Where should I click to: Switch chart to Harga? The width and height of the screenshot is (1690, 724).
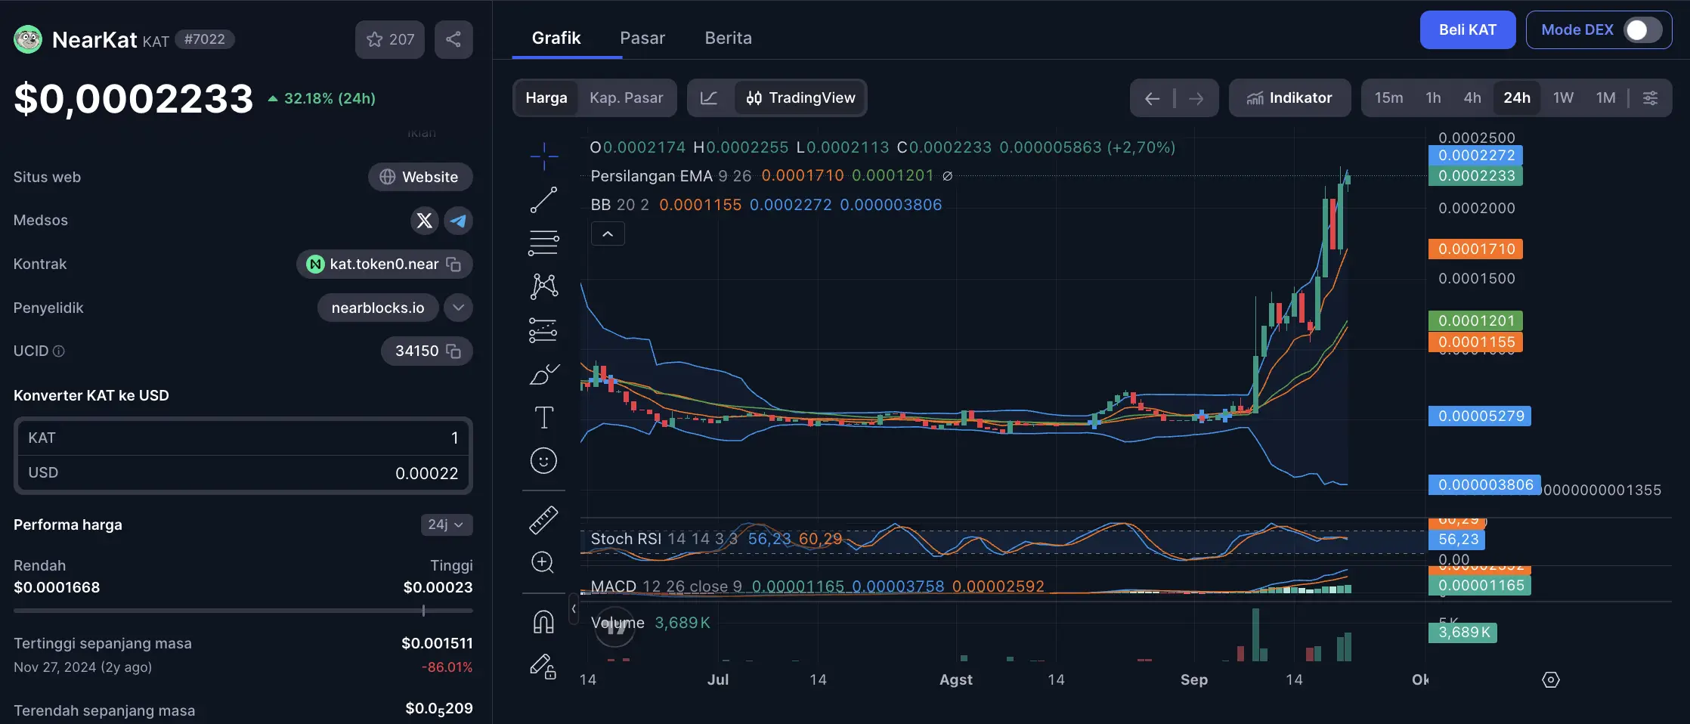(x=546, y=98)
